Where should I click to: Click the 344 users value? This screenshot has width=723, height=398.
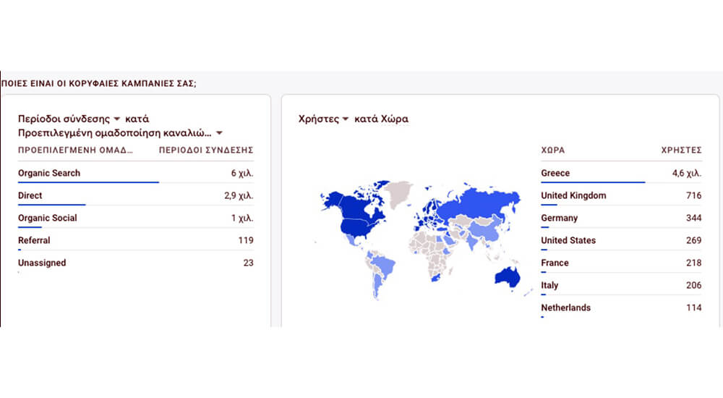[x=694, y=218]
